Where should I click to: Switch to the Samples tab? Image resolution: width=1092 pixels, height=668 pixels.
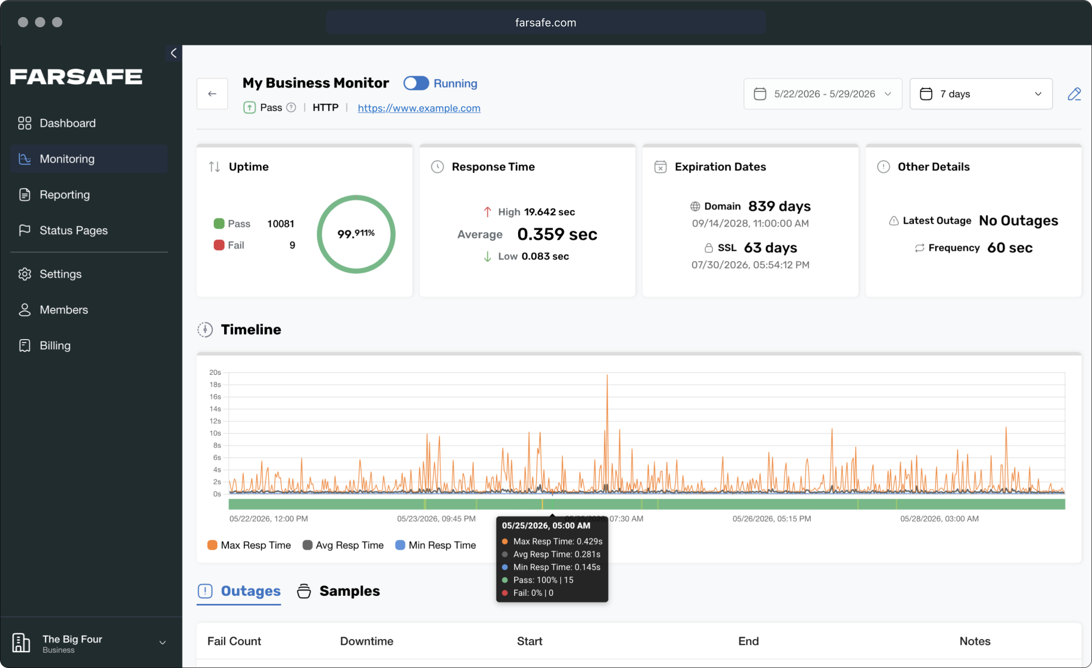tap(338, 591)
